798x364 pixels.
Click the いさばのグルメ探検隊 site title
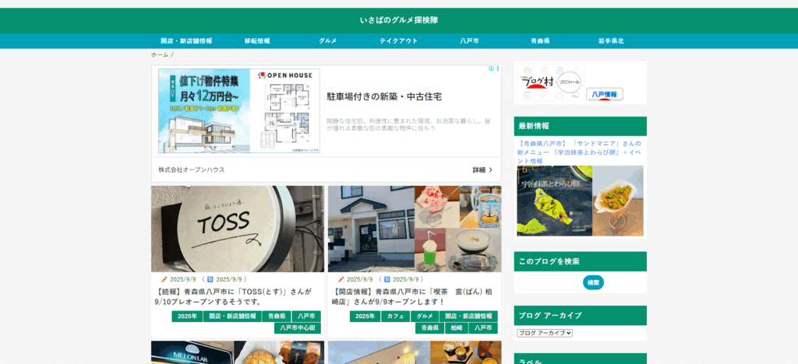tap(399, 20)
